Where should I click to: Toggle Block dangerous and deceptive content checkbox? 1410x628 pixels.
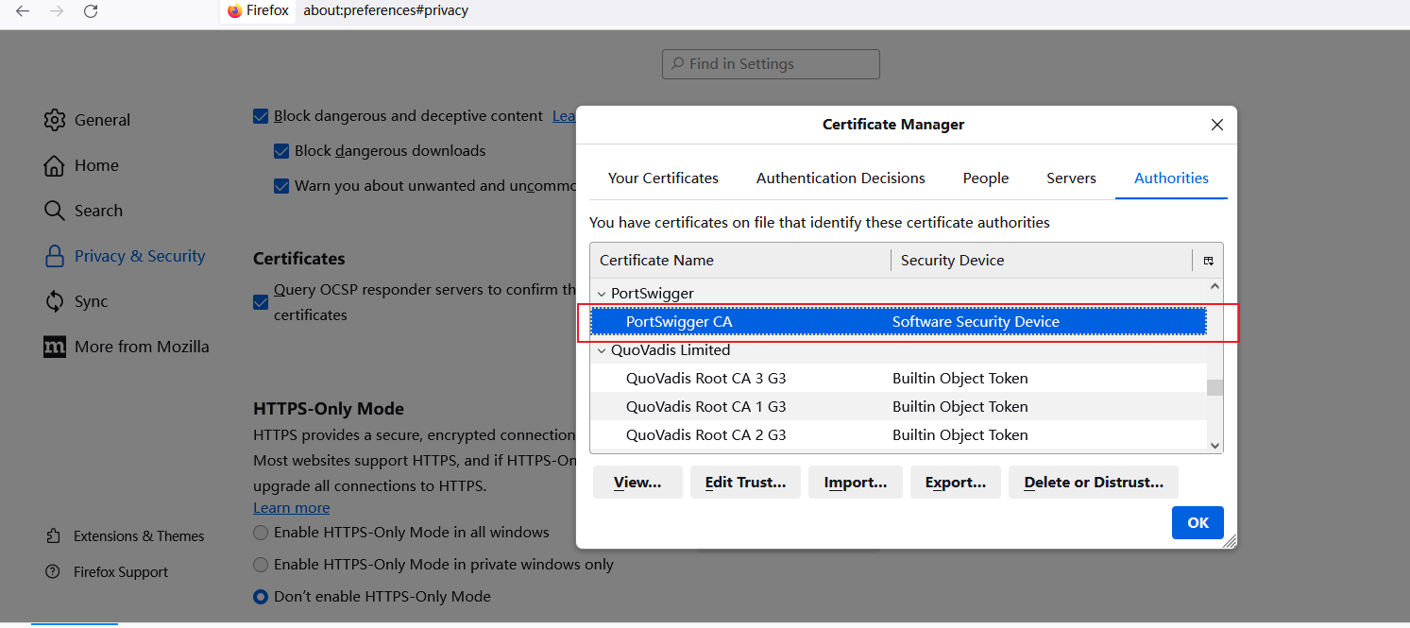261,116
